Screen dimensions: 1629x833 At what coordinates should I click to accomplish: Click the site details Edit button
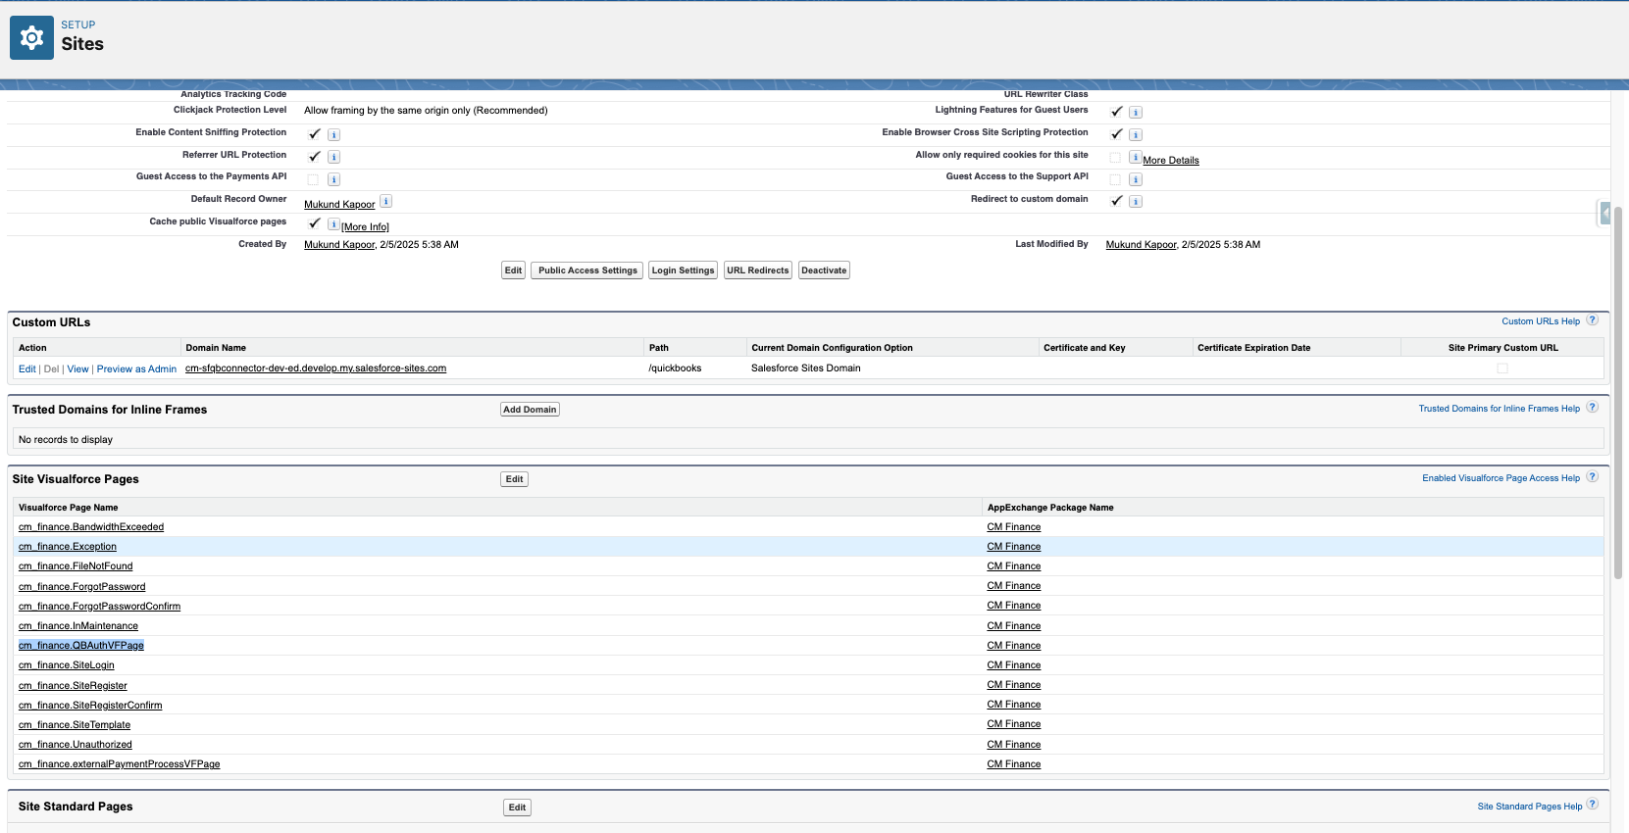point(513,270)
